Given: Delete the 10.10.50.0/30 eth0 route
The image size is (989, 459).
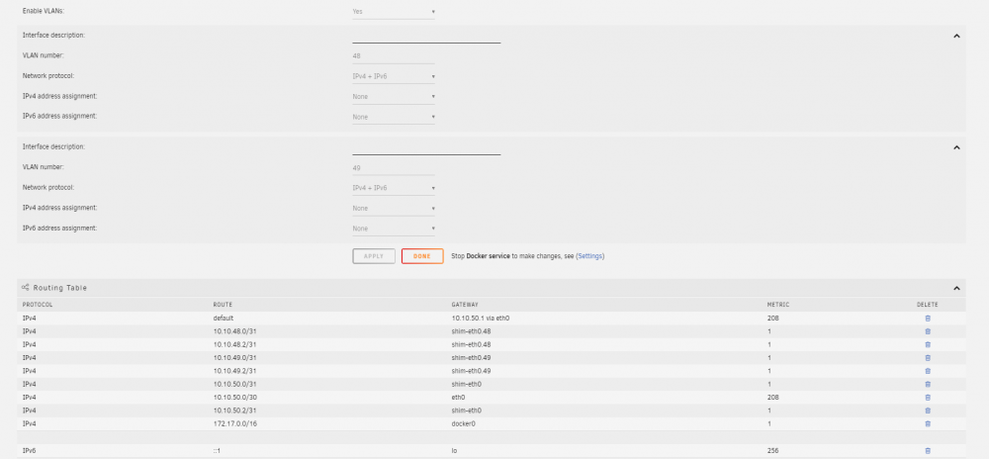Looking at the screenshot, I should tap(928, 398).
